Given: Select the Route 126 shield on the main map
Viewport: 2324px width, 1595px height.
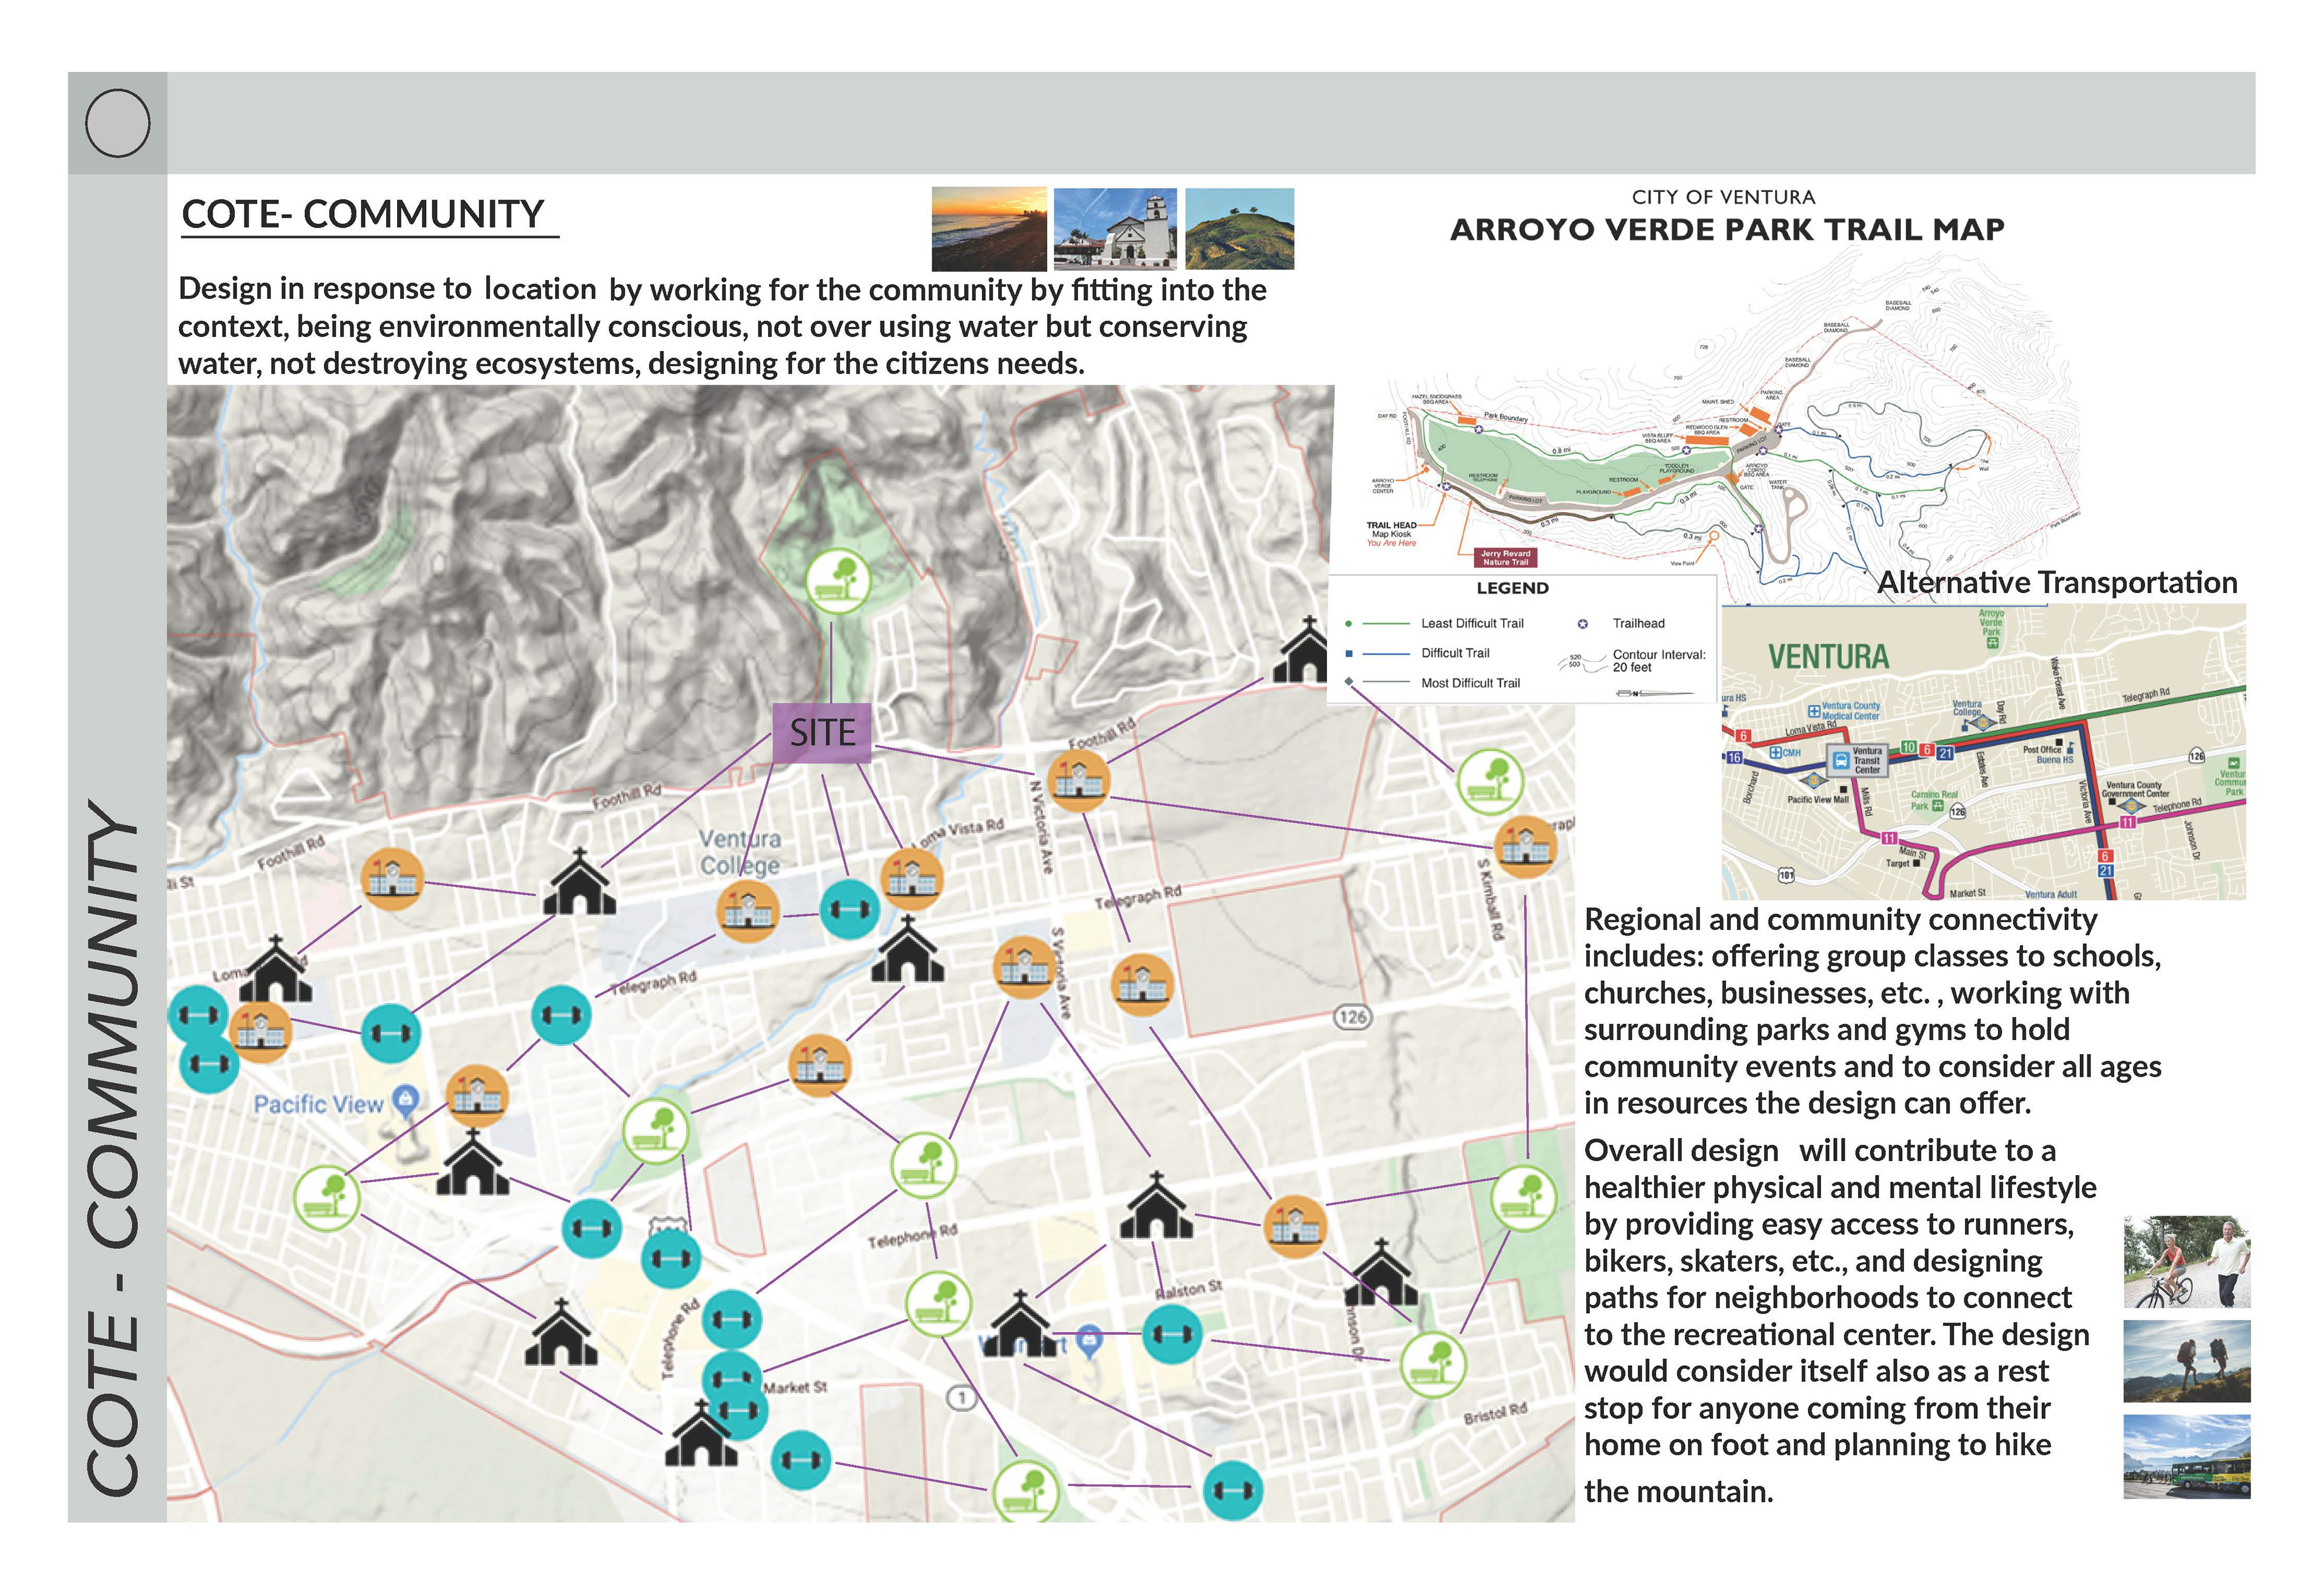Looking at the screenshot, I should [x=1352, y=1017].
